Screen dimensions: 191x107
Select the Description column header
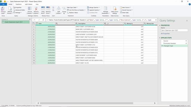90,23
